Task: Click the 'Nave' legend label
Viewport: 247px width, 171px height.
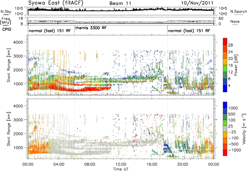Action: 235,21
